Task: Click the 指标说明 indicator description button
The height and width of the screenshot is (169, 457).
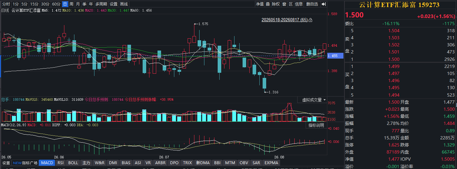Action: (316, 126)
